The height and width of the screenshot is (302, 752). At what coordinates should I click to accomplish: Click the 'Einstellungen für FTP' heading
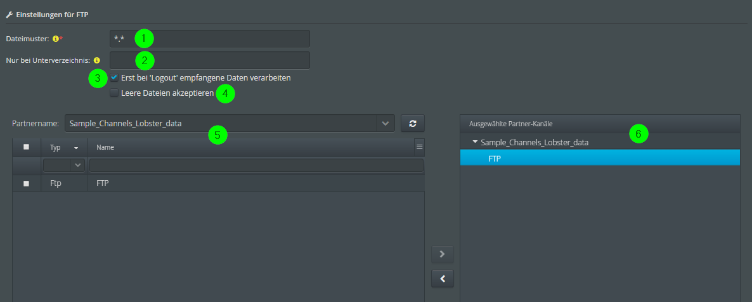pos(52,15)
